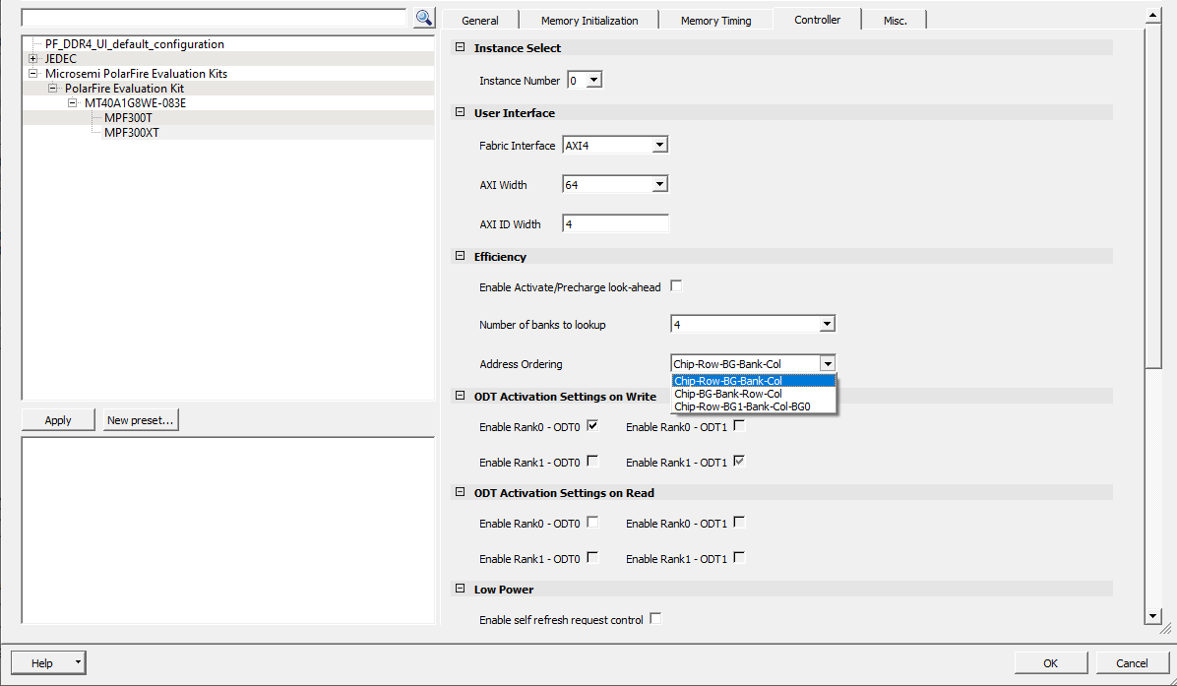Image resolution: width=1177 pixels, height=686 pixels.
Task: Switch to the Memory Timing tab
Action: point(715,21)
